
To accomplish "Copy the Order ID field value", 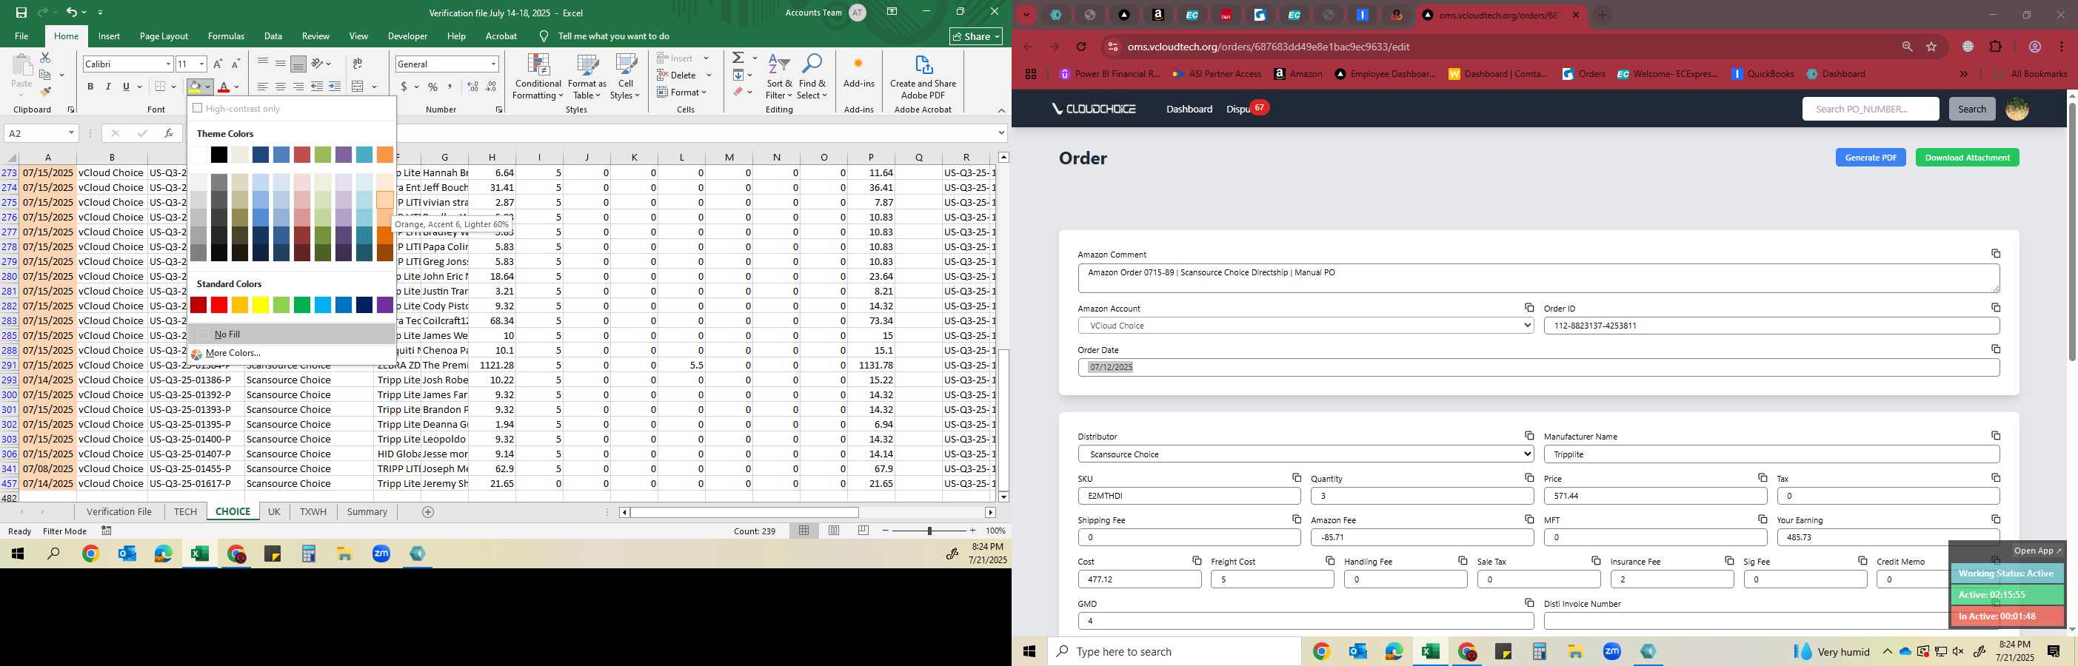I will 1995,307.
